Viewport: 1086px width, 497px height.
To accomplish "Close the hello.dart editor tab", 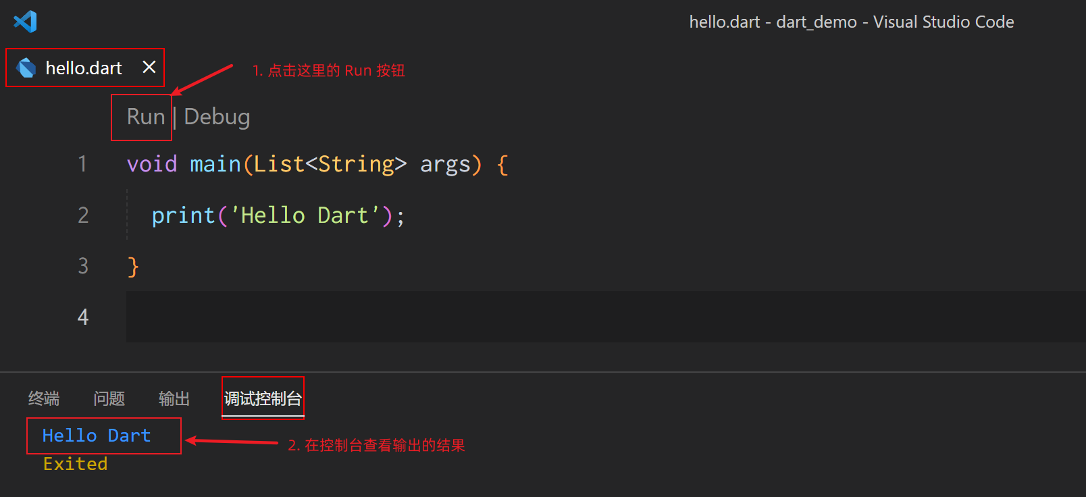I will tap(149, 67).
